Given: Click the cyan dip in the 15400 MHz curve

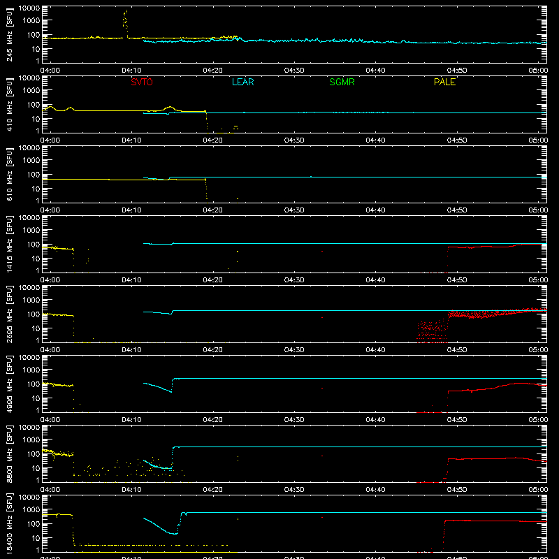Looking at the screenshot, I should pyautogui.click(x=173, y=532).
